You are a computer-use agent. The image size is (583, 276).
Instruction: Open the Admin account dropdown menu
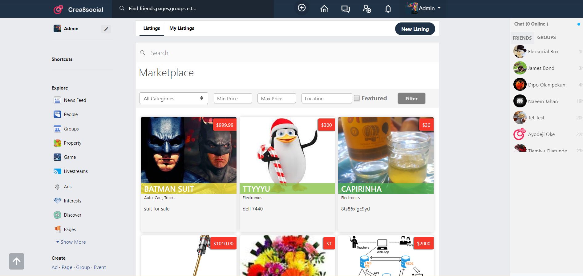point(423,8)
